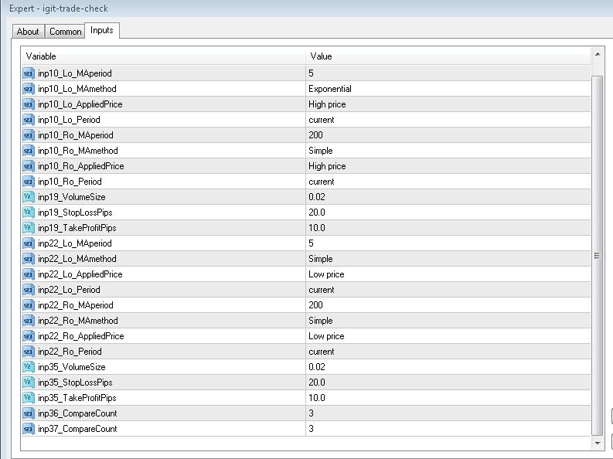
Task: Click the icon beside inp22_Ro_MAperiod
Action: click(29, 305)
